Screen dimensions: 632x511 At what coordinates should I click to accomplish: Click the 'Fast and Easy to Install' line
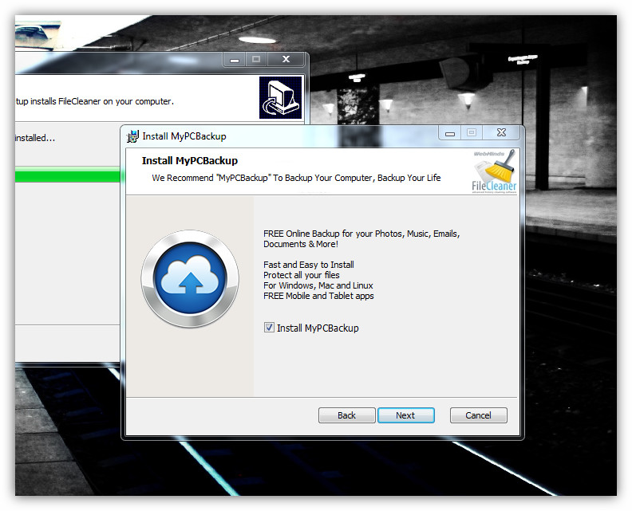309,265
